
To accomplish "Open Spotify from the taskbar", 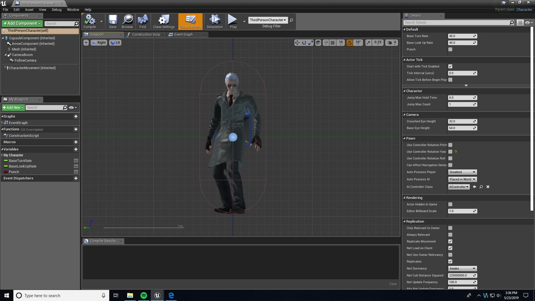I will 144,295.
